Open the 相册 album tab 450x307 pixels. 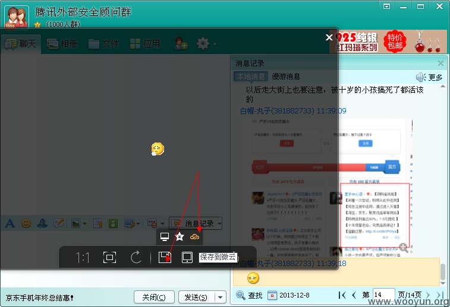62,44
